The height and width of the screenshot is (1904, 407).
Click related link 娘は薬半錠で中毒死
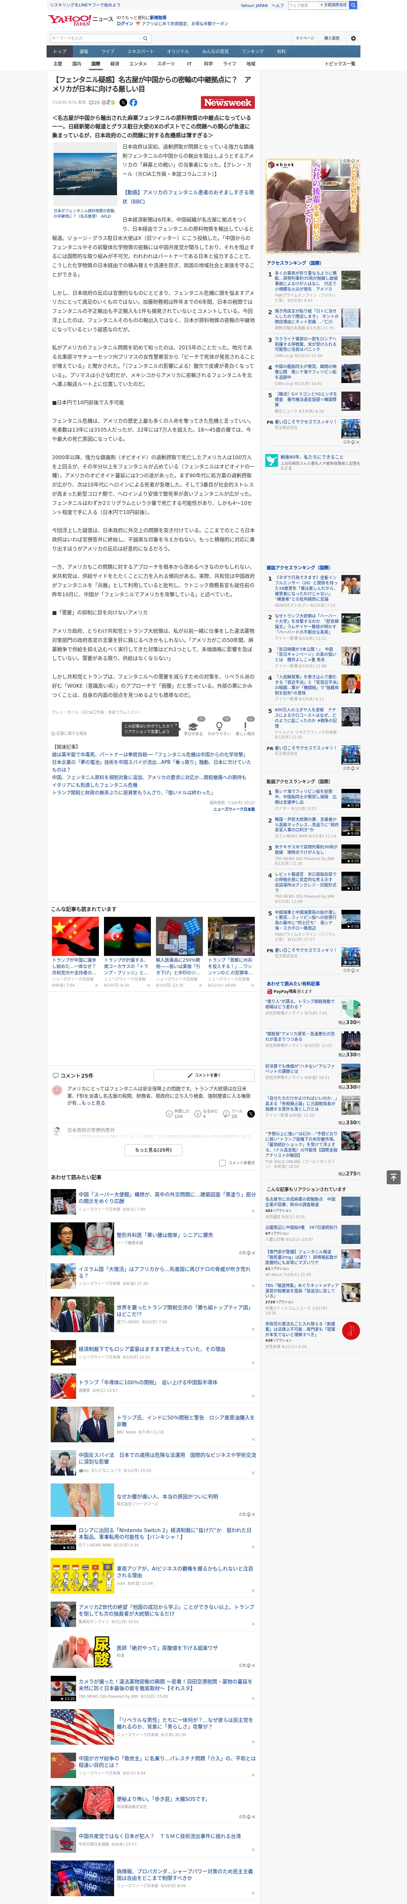(x=149, y=754)
